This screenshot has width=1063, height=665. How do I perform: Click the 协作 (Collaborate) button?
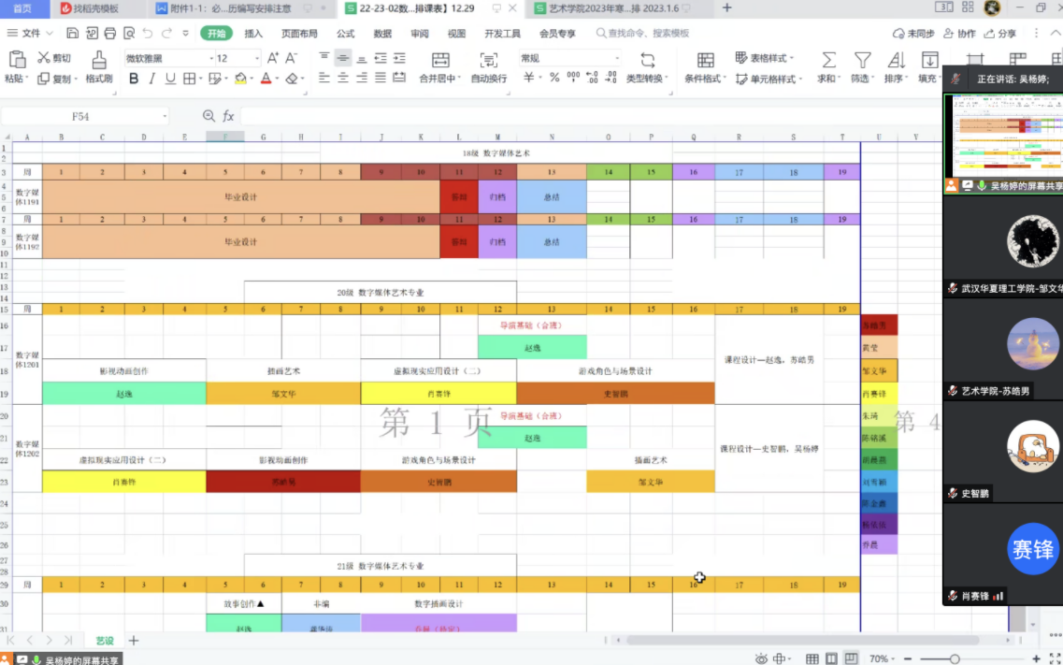[x=953, y=34]
